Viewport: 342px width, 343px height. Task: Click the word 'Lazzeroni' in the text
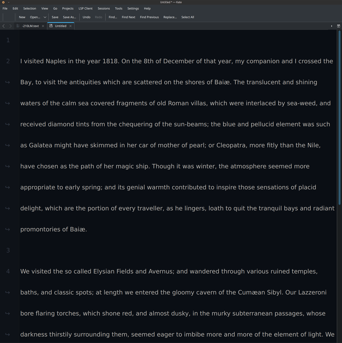coord(312,292)
